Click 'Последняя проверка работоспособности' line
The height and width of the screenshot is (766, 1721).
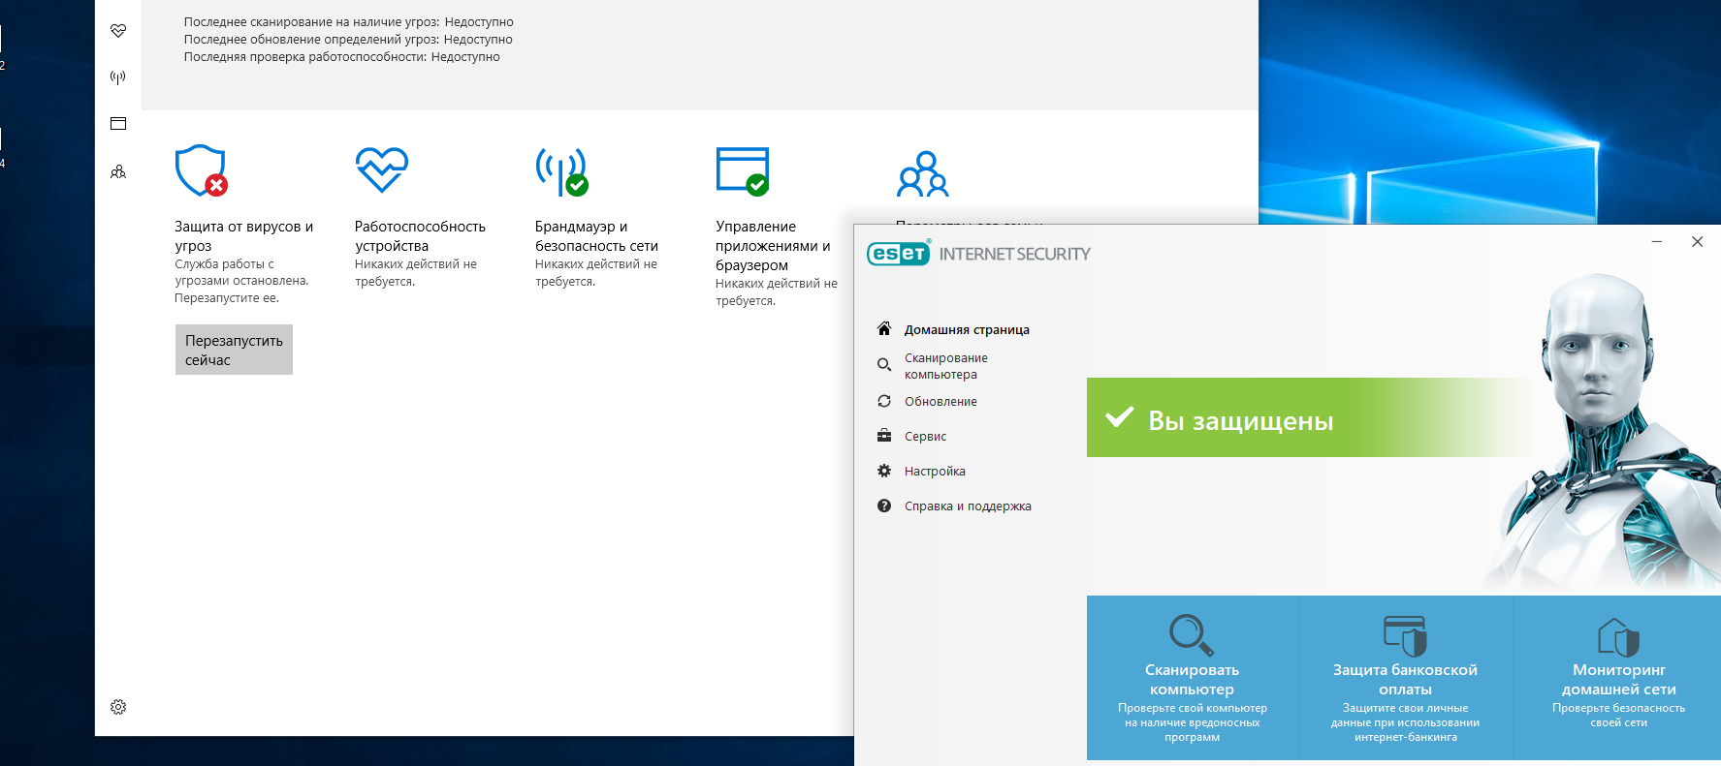tap(342, 56)
